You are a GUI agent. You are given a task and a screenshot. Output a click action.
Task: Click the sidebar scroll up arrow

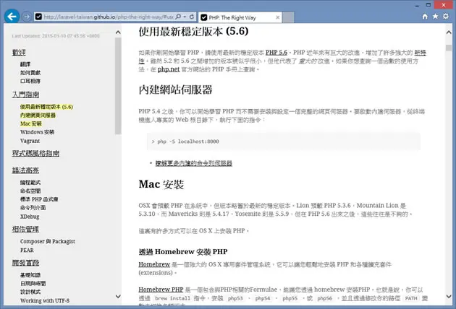tap(118, 32)
